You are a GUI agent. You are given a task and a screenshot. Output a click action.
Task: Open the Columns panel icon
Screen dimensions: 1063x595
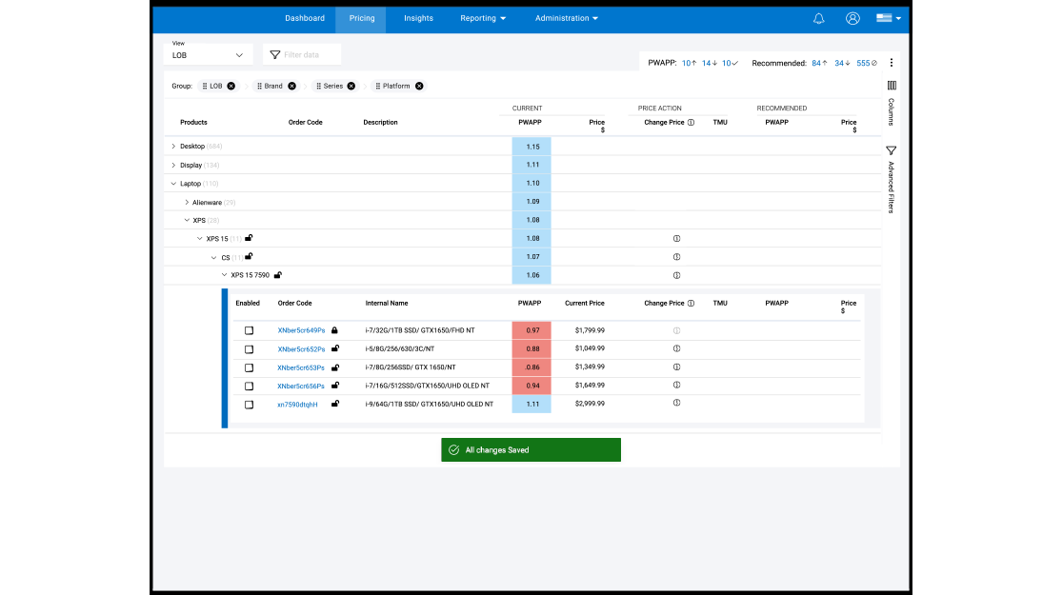coord(892,86)
